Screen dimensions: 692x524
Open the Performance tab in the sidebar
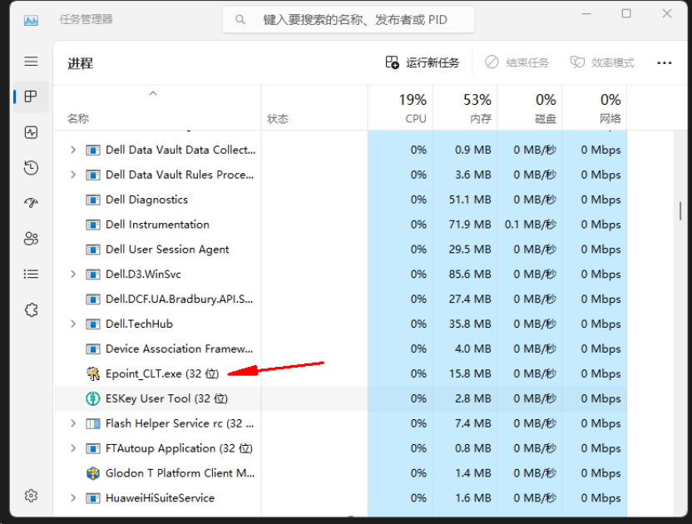31,132
